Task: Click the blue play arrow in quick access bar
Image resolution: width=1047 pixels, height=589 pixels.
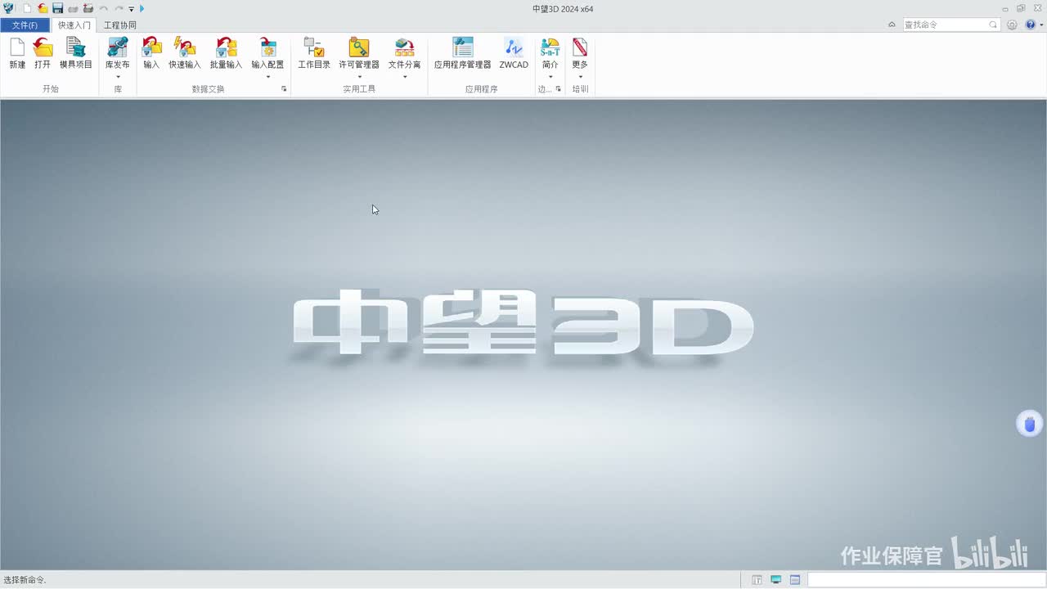Action: 142,8
